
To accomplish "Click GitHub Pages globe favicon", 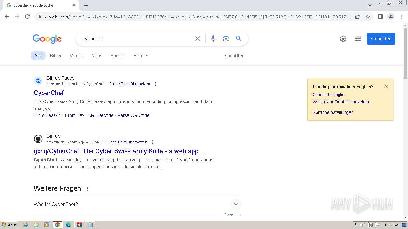I will [x=38, y=81].
